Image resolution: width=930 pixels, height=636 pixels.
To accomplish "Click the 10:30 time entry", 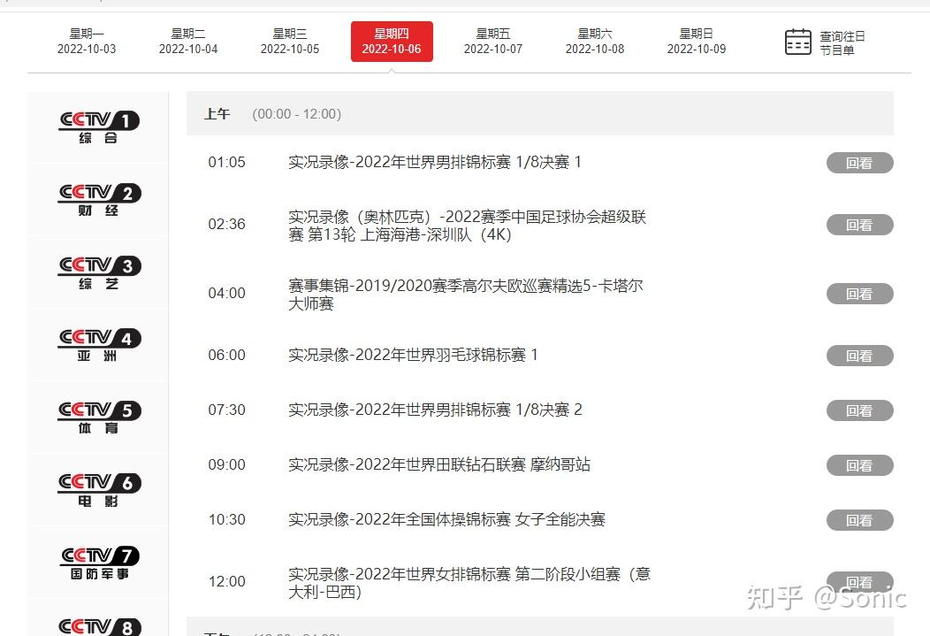I will click(226, 519).
